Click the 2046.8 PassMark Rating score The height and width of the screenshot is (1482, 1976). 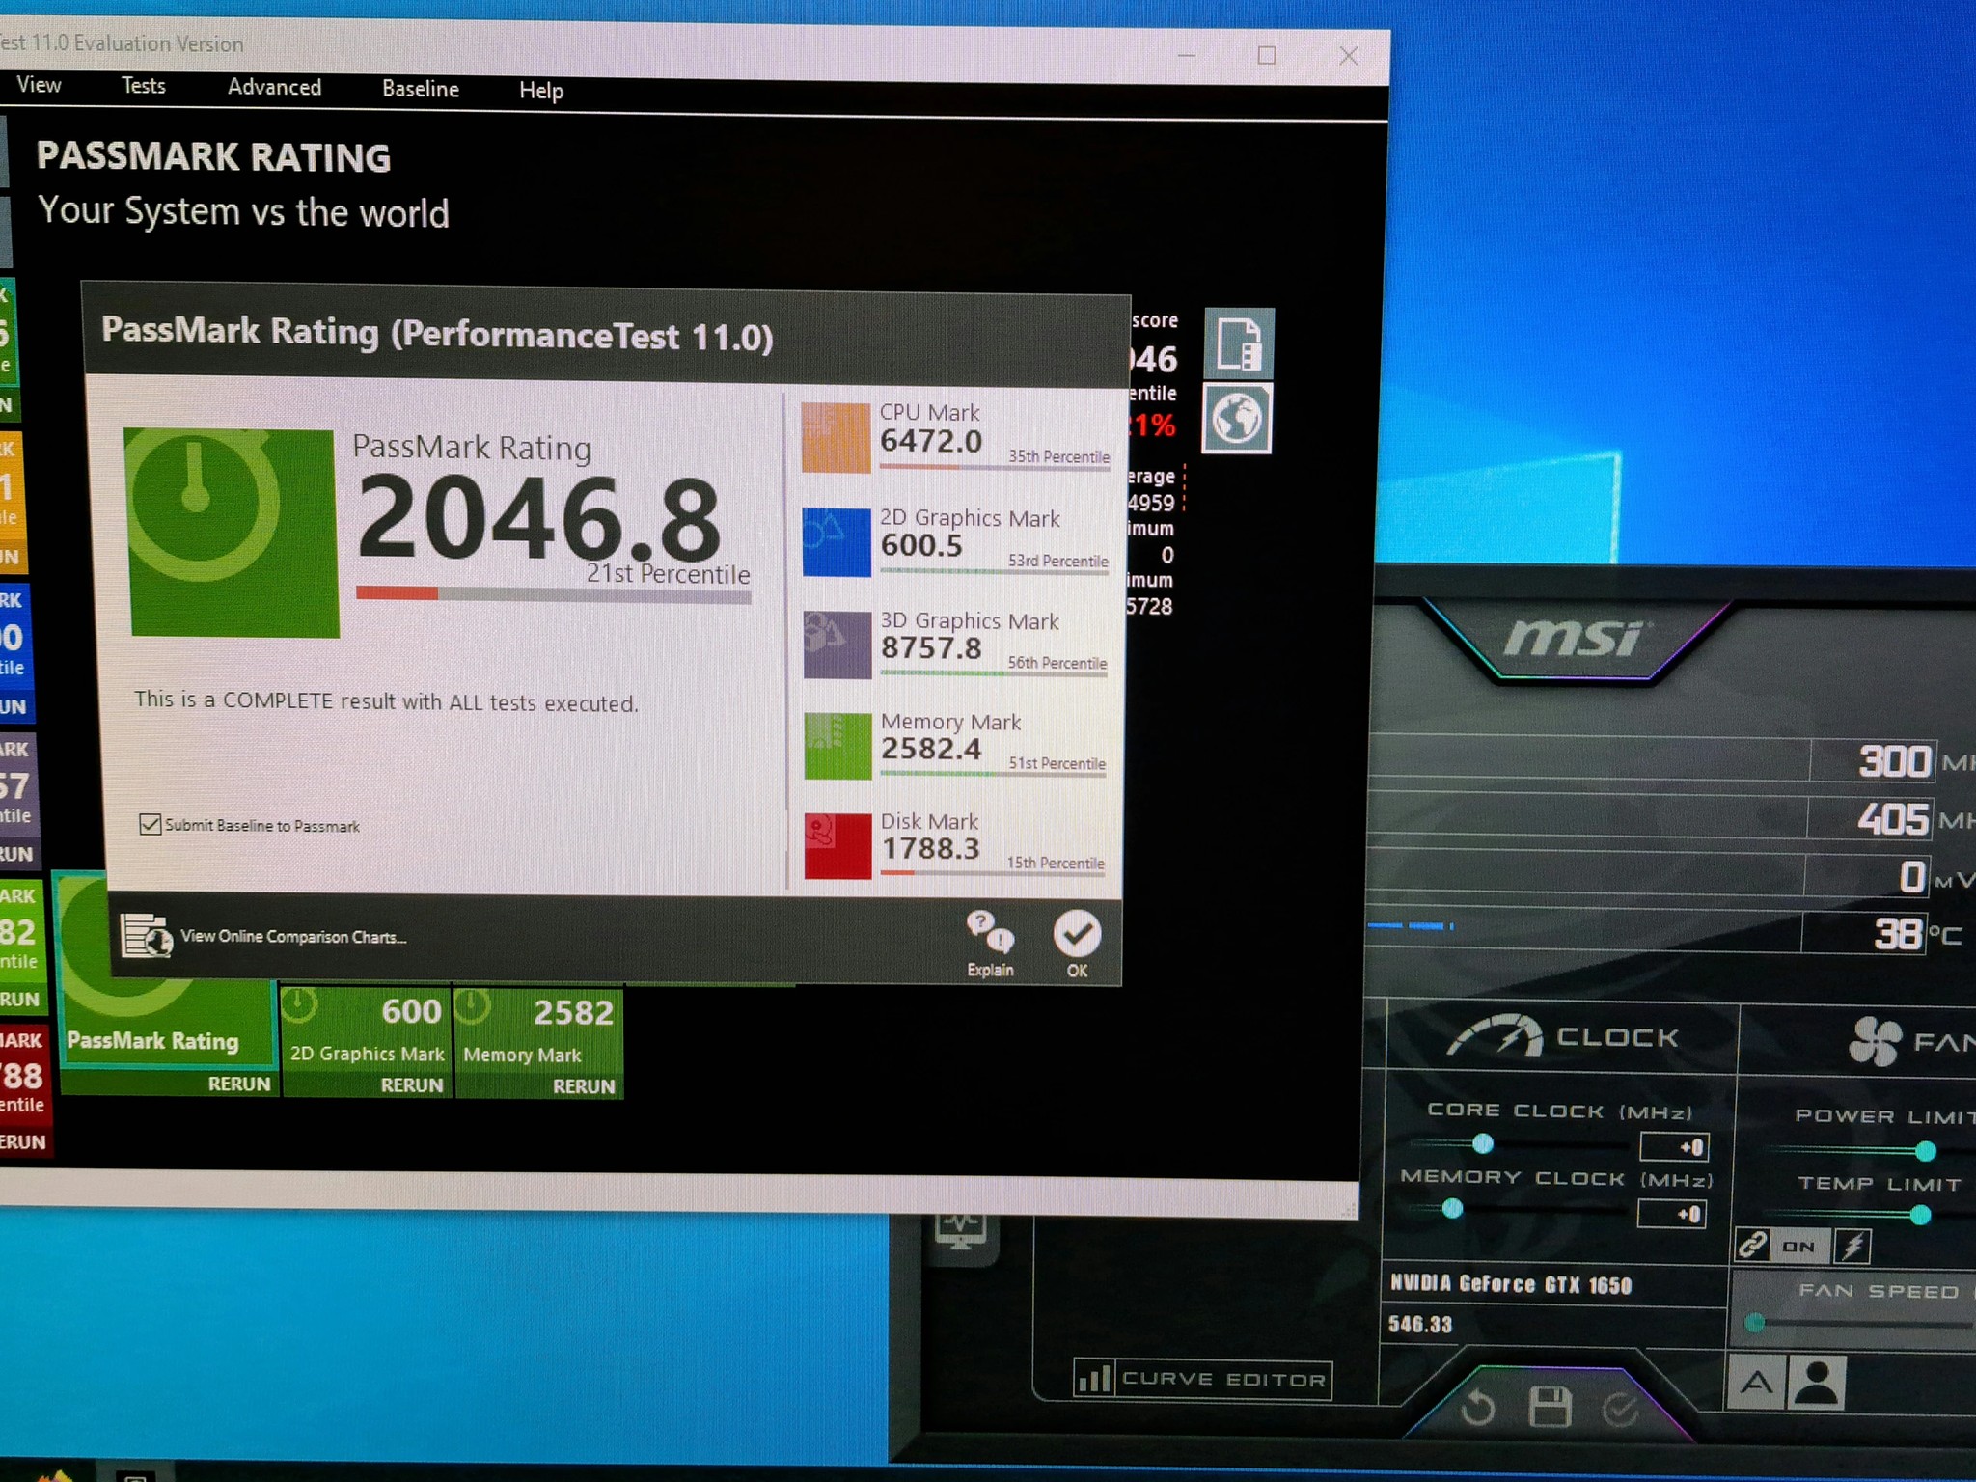[539, 519]
